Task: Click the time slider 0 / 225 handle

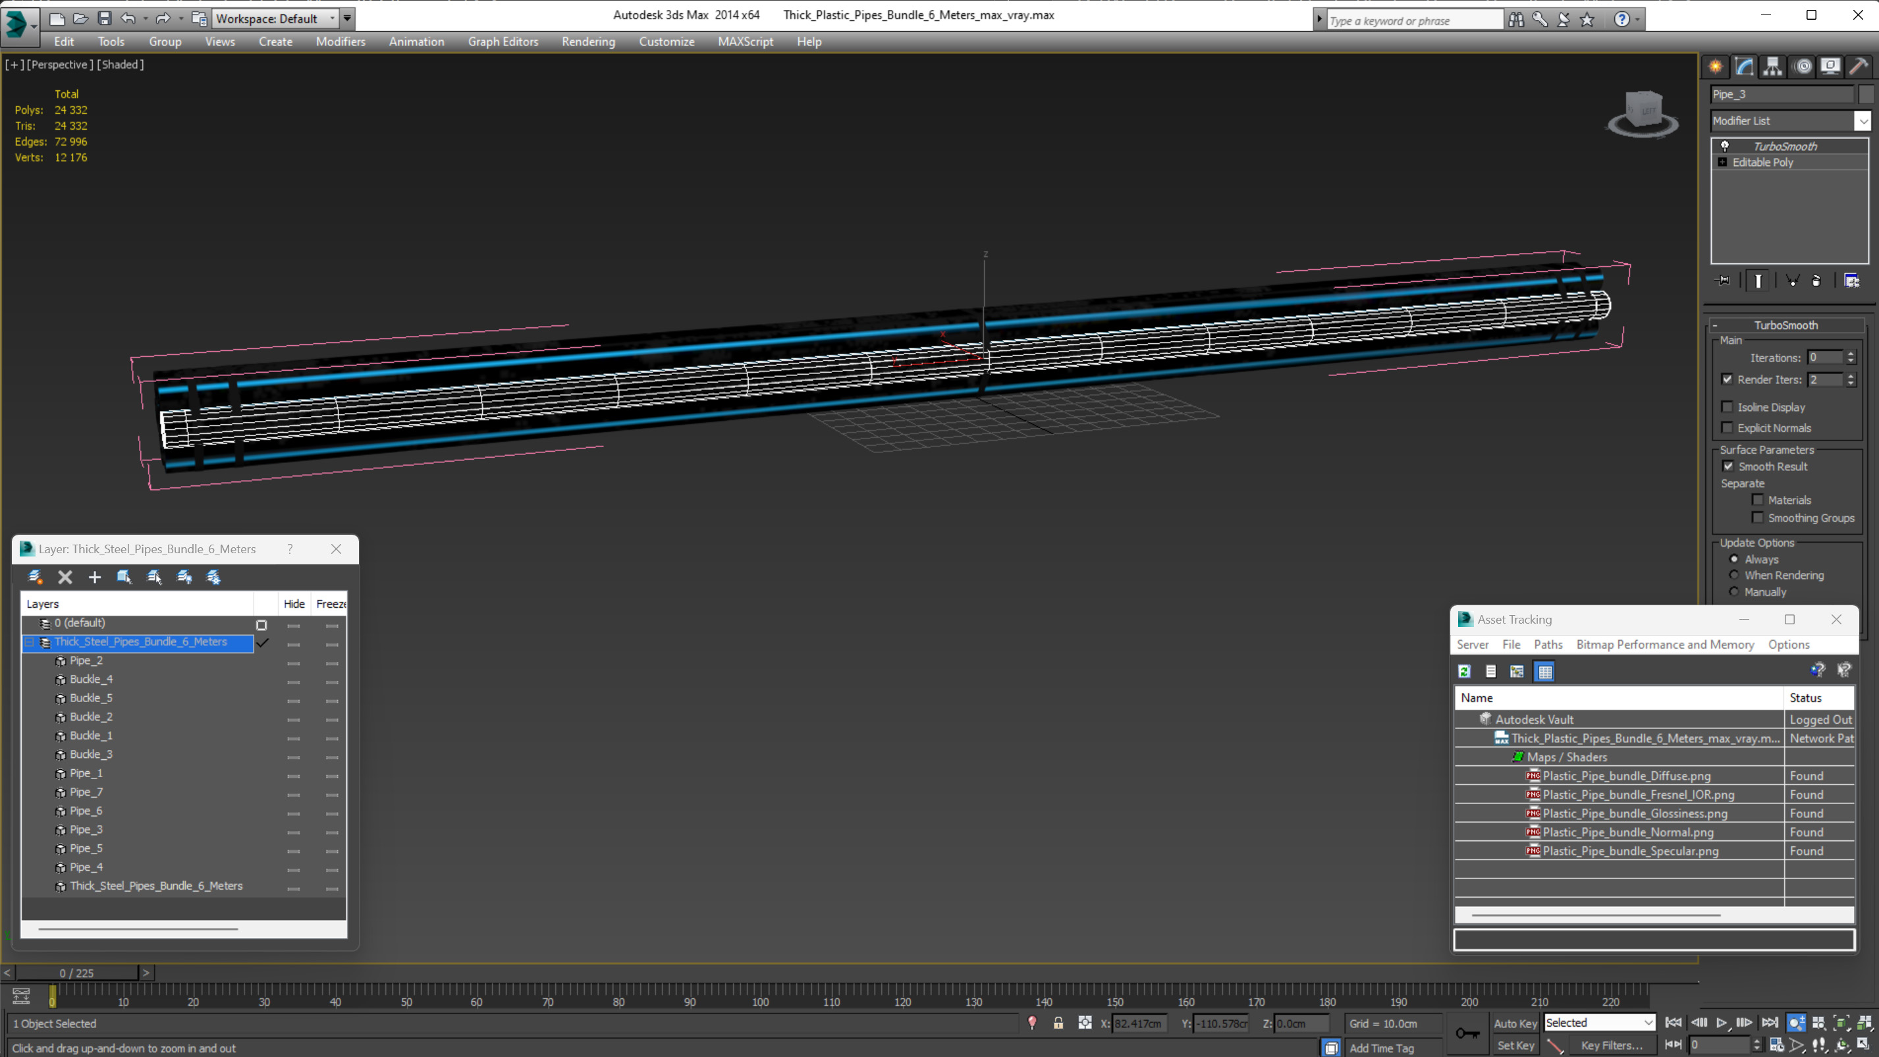Action: coord(76,973)
